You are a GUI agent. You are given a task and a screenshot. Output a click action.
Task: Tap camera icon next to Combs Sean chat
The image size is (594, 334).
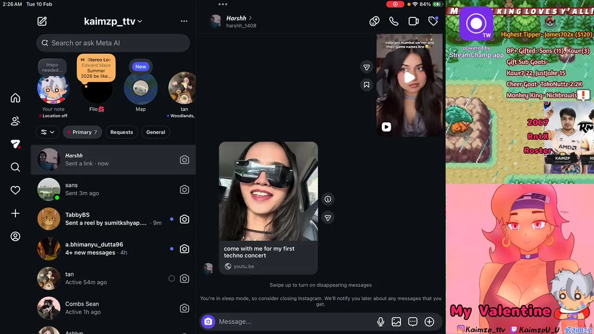click(184, 308)
